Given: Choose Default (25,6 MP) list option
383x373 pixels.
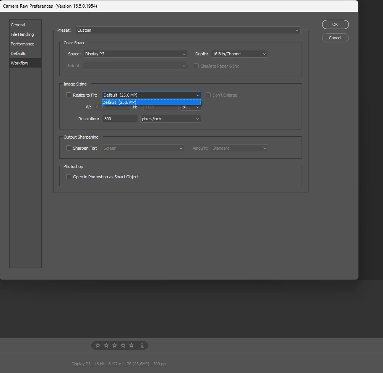Looking at the screenshot, I should 151,102.
